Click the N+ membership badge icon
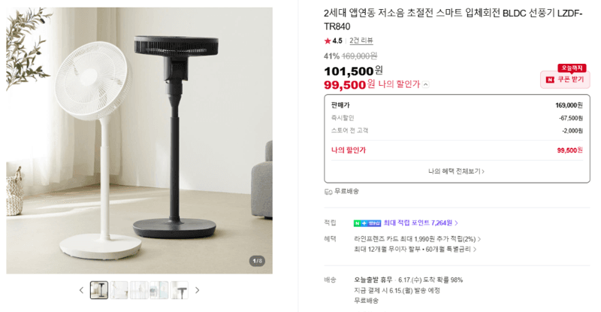This screenshot has width=601, height=312. tap(367, 223)
